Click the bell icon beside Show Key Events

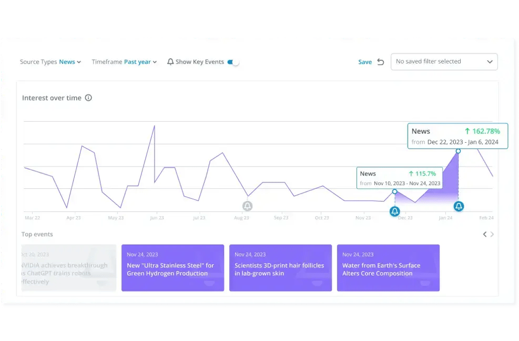pyautogui.click(x=170, y=61)
